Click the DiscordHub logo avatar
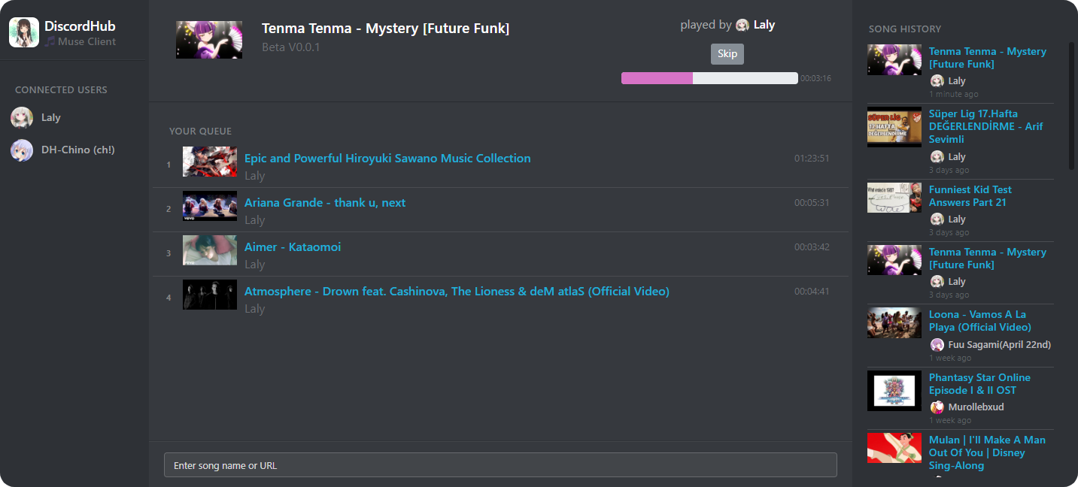The height and width of the screenshot is (487, 1078). click(x=23, y=32)
